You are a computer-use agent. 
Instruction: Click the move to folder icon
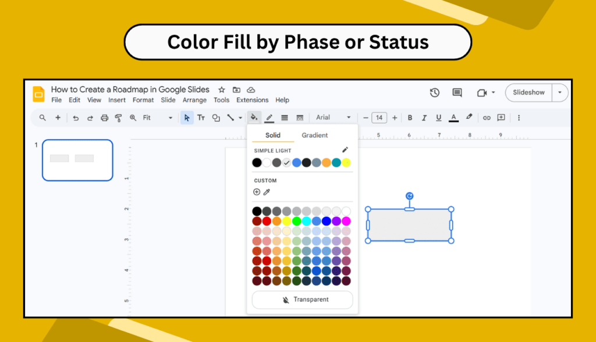236,90
